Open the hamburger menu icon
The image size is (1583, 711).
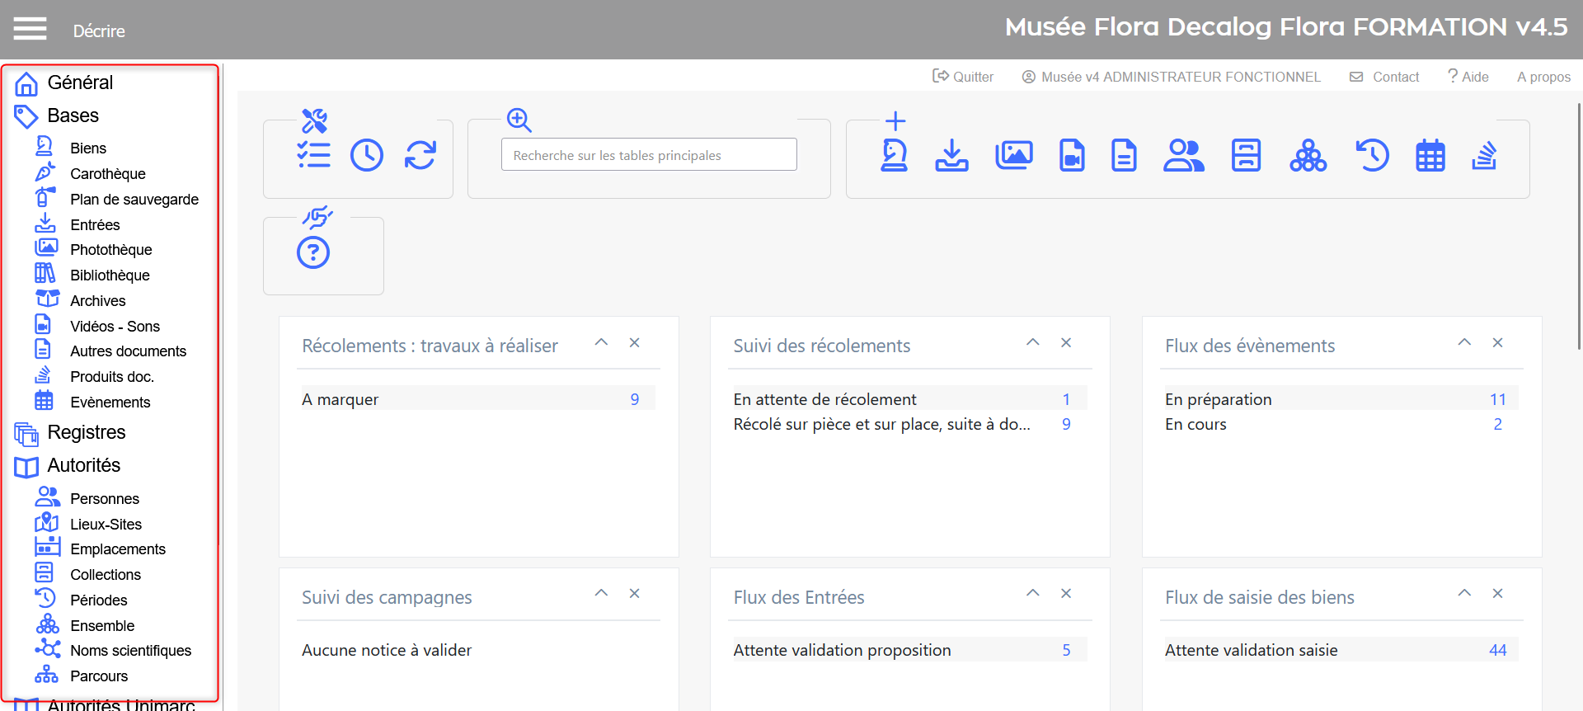tap(30, 29)
